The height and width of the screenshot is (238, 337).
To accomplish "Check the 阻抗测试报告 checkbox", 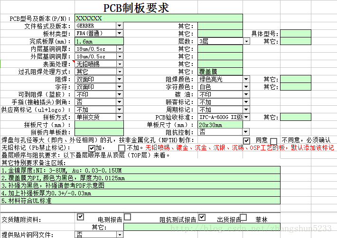I will 128,217.
